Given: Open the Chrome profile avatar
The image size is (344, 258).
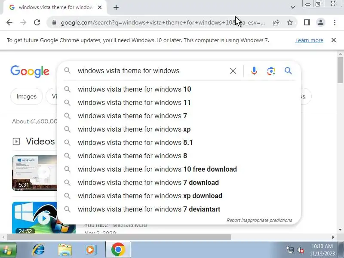Looking at the screenshot, I should click(x=321, y=22).
